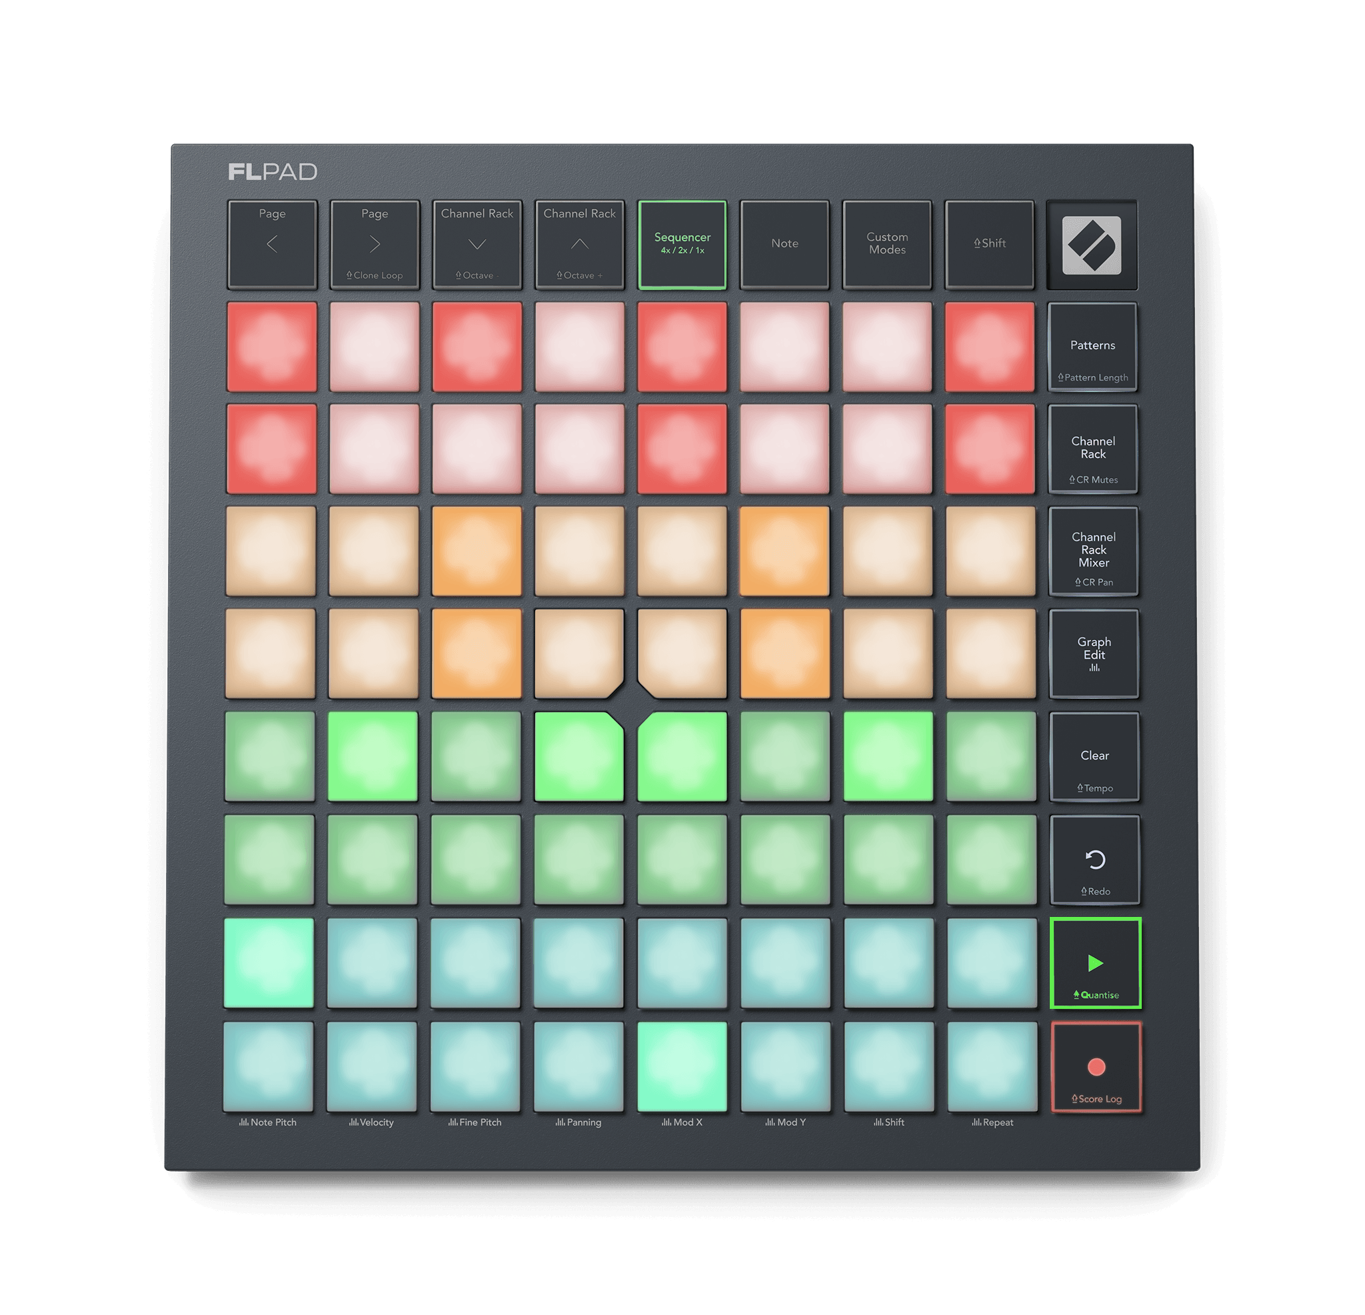Click the Page right Clone Loop button
The height and width of the screenshot is (1315, 1365).
[374, 245]
